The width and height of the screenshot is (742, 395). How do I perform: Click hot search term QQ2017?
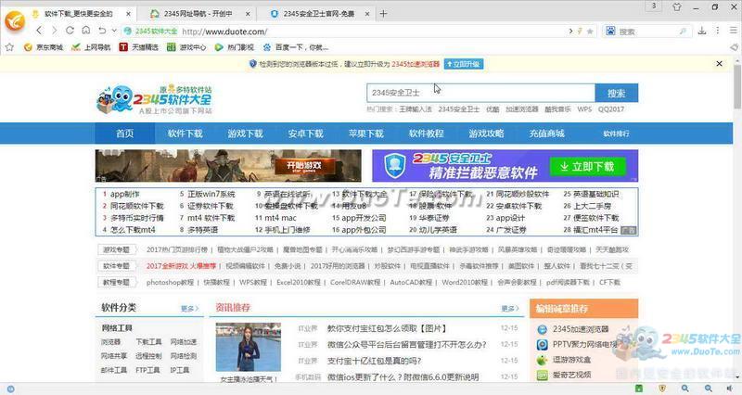pos(611,108)
